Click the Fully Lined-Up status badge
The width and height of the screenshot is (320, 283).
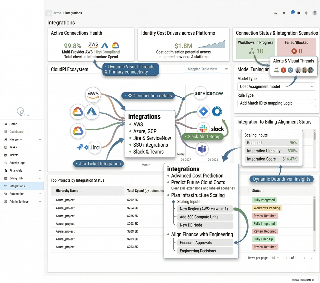263,239
